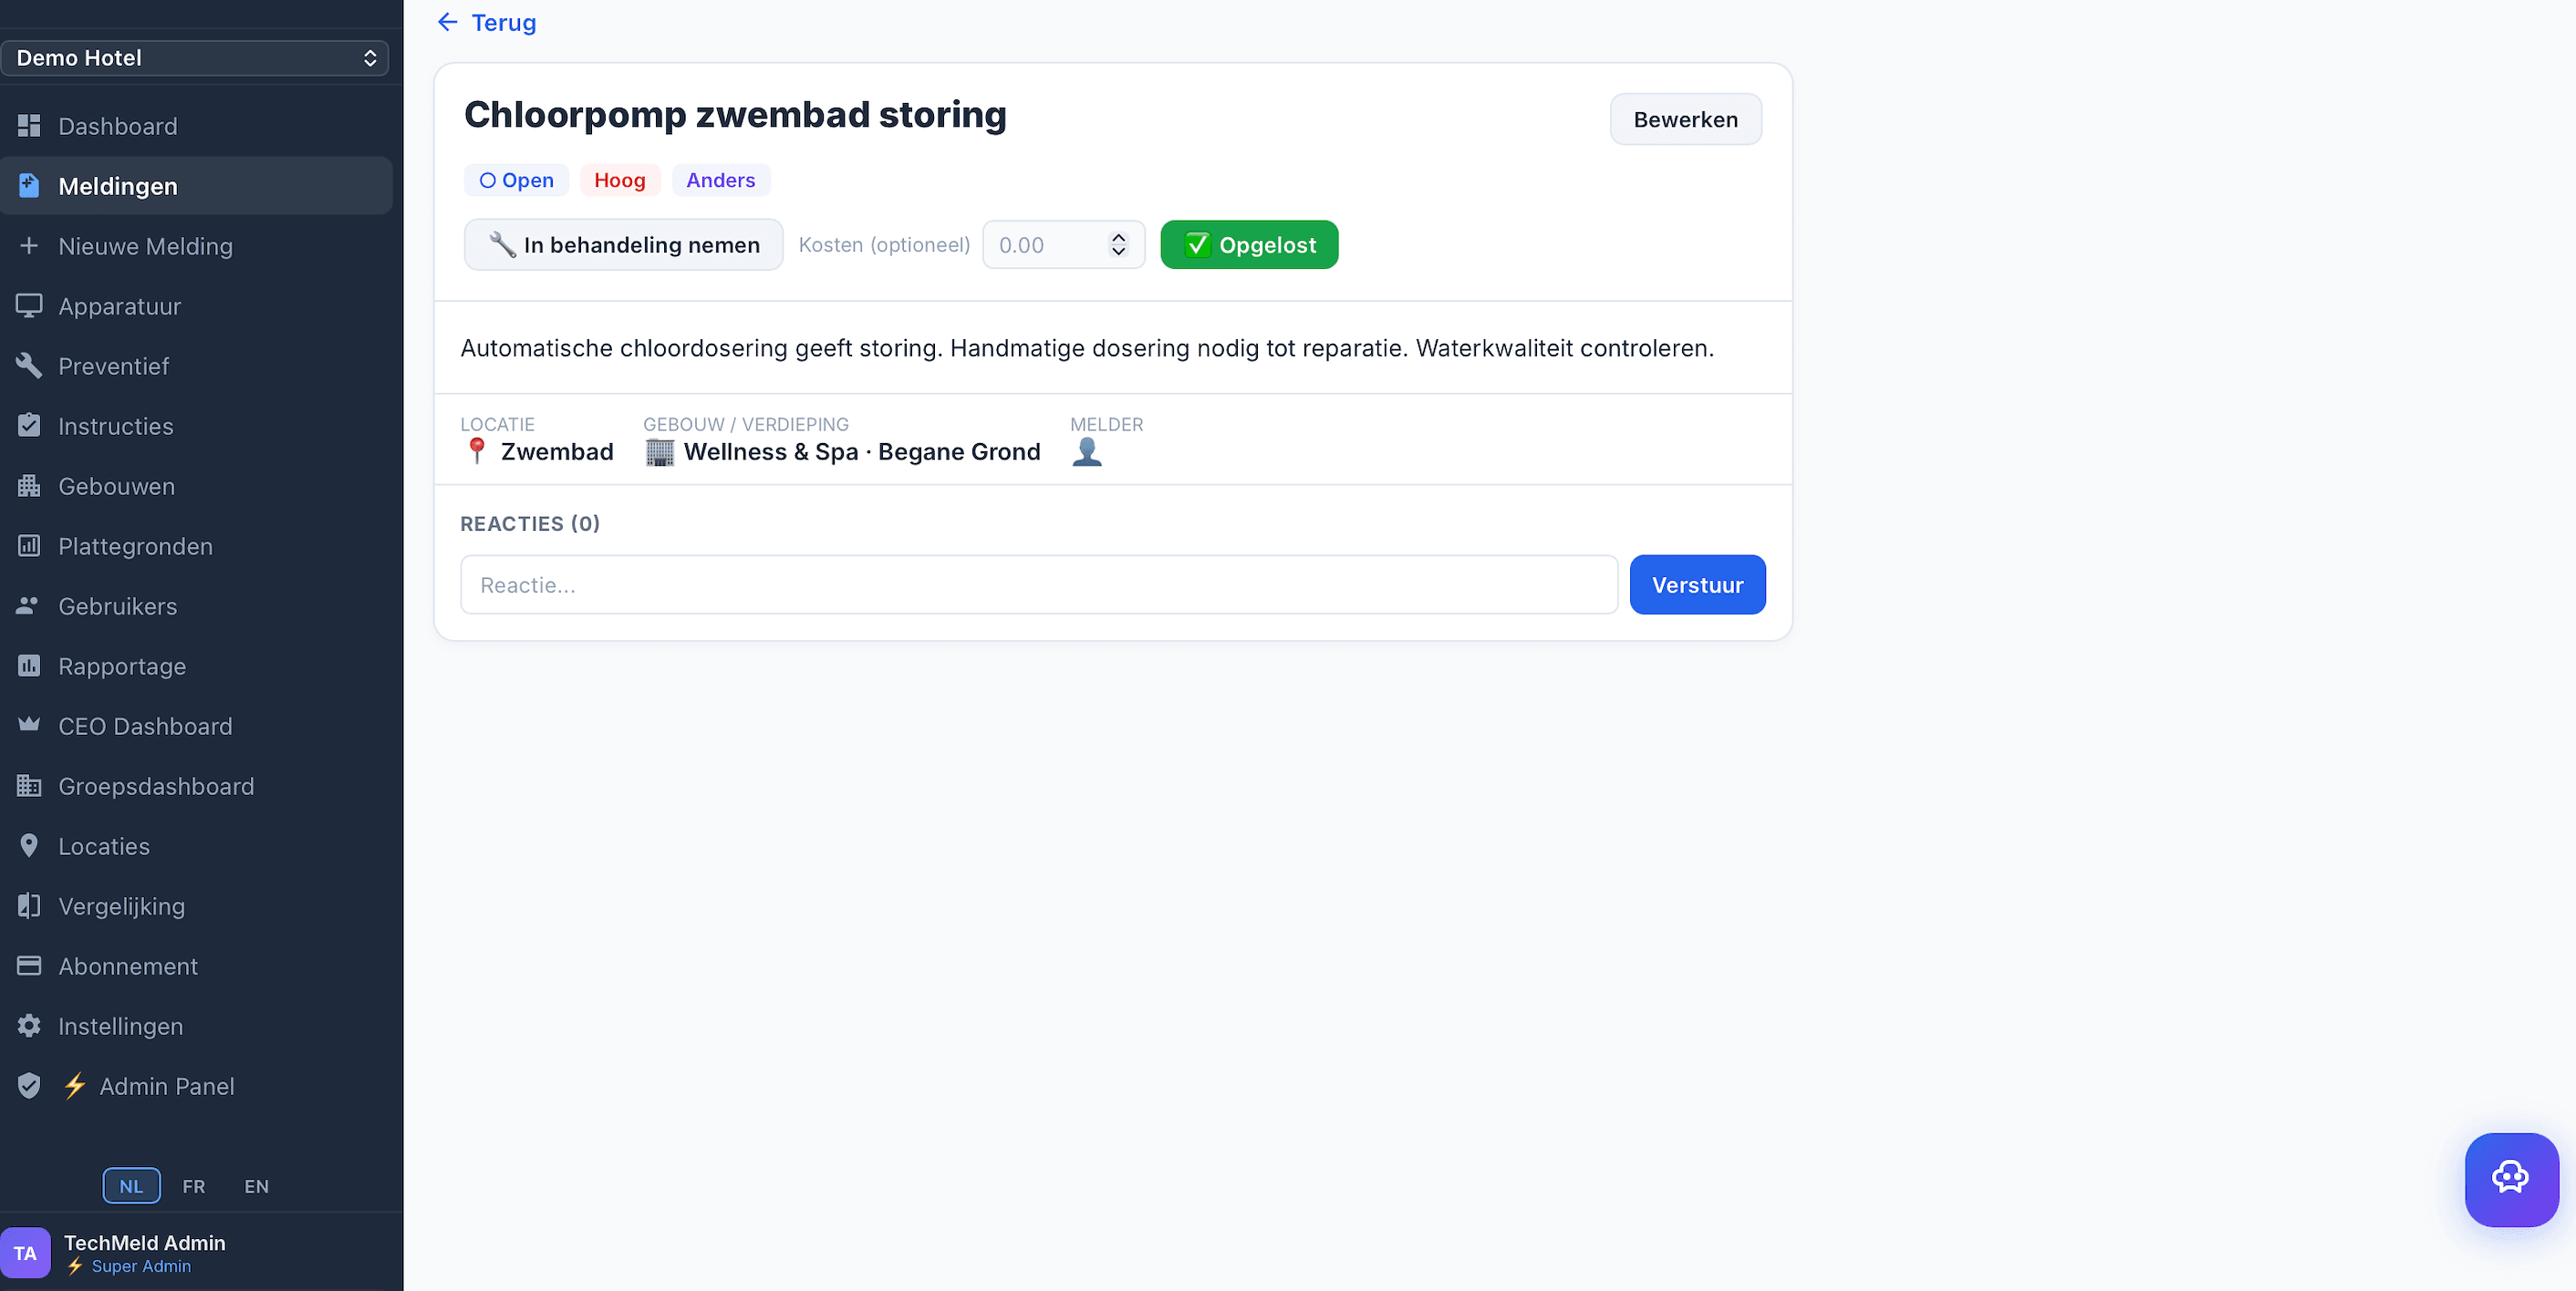This screenshot has width=2576, height=1291.
Task: Click the Bewerken button
Action: [1684, 120]
